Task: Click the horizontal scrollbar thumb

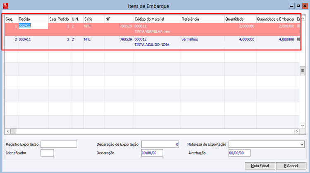Action: click(13, 131)
